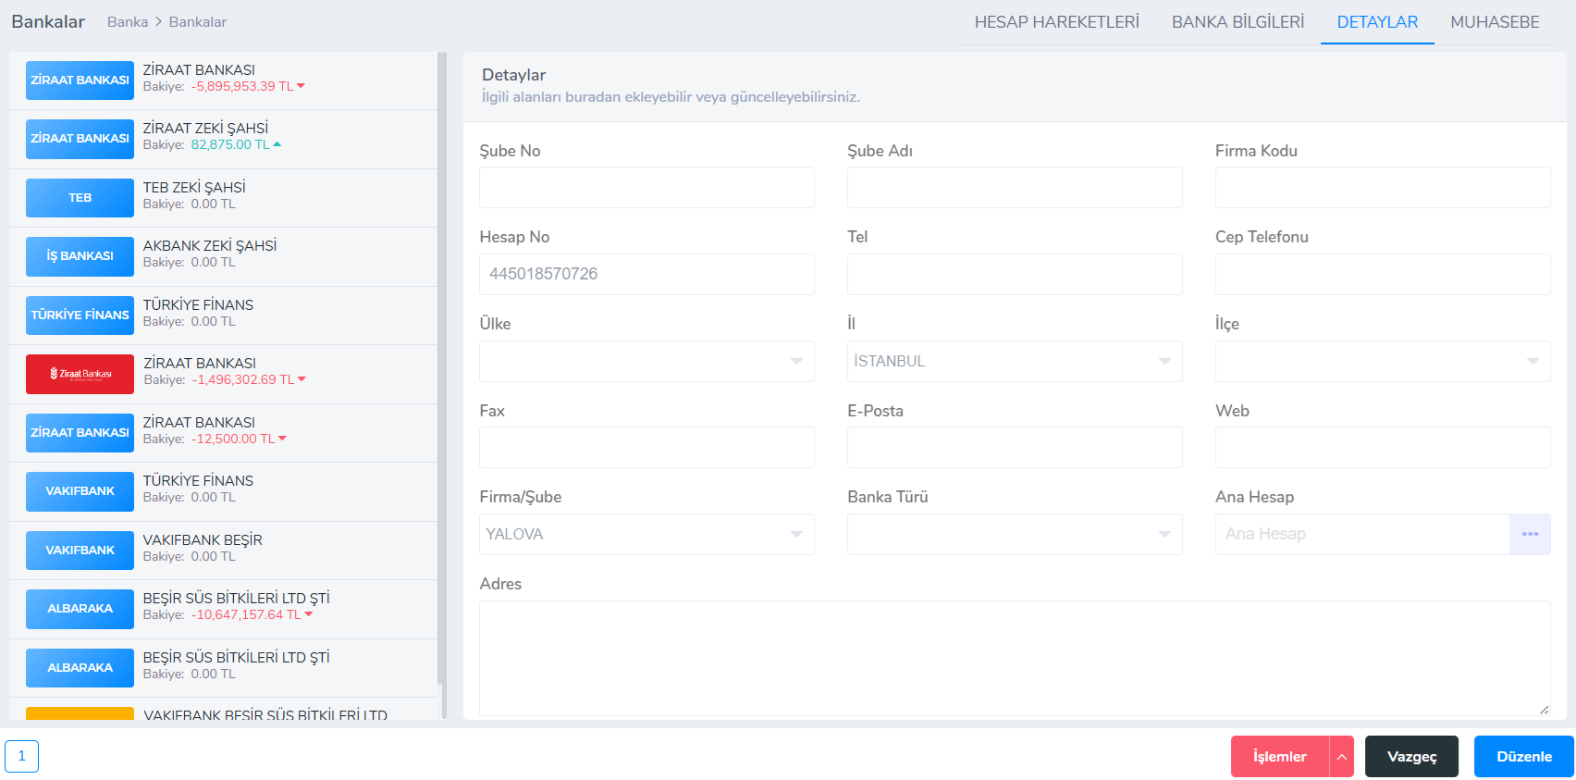1576x780 pixels.
Task: Click the Türkiye Finans bank badge
Action: pyautogui.click(x=80, y=315)
